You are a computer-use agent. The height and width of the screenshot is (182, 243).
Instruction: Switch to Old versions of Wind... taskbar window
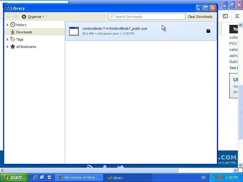(x=79, y=177)
